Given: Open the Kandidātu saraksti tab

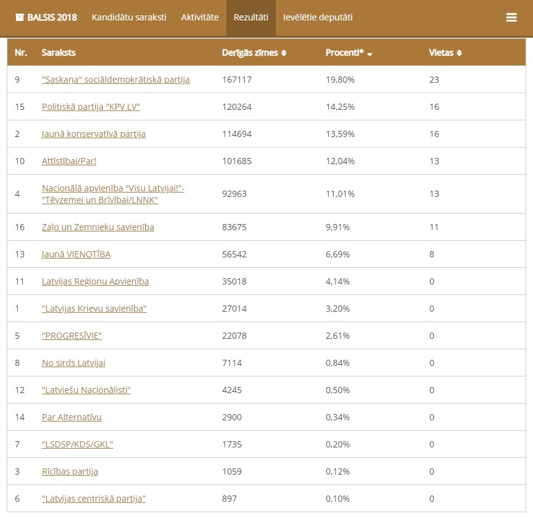Looking at the screenshot, I should pos(129,17).
